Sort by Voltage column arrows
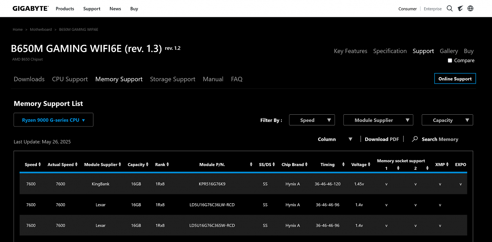Screen dimensions: 492x242 (369, 165)
